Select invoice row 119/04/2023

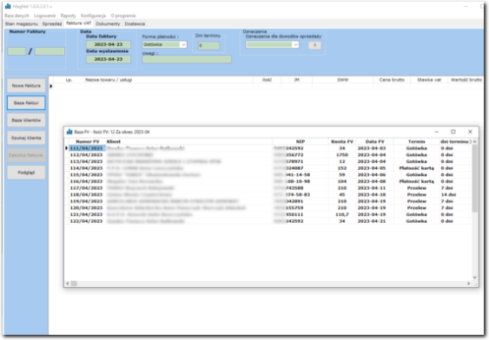(x=268, y=201)
